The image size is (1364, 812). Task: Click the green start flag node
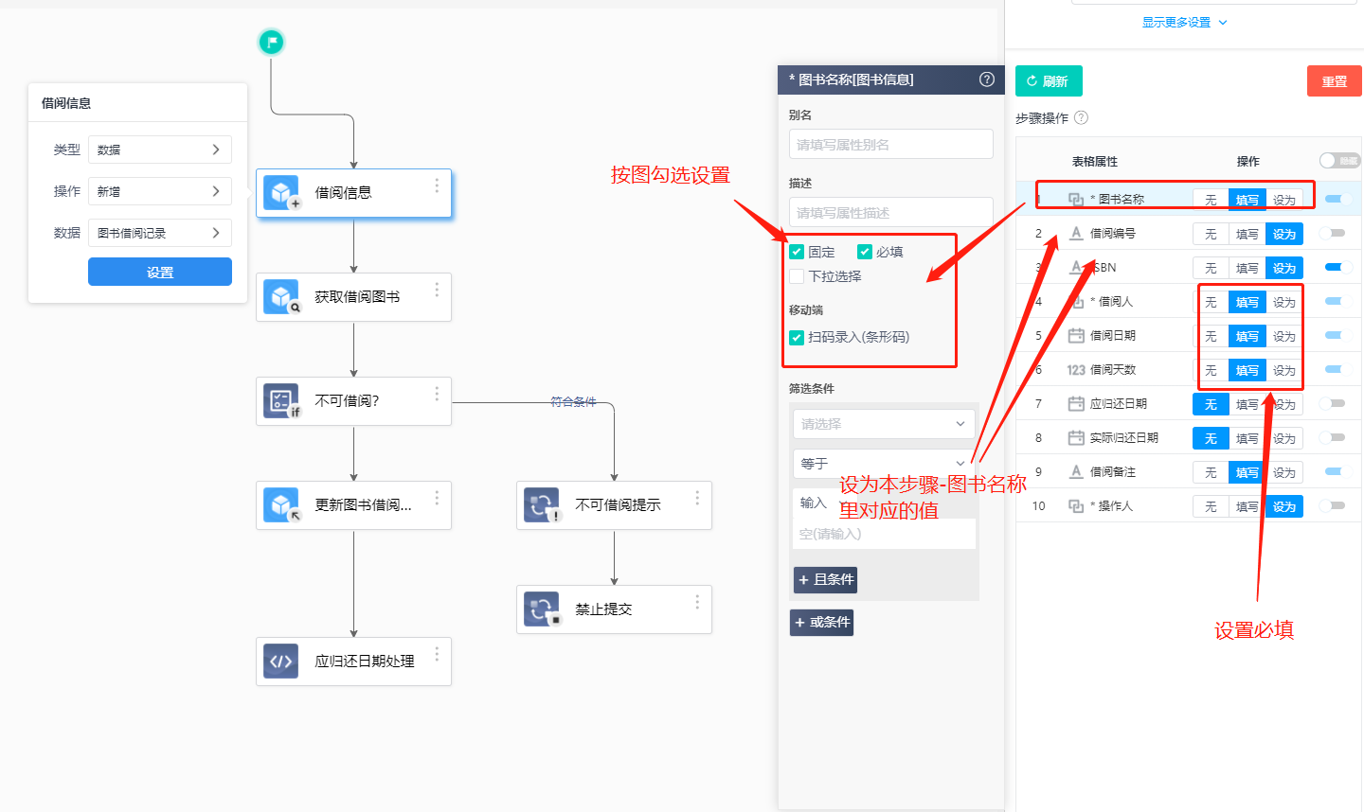tap(271, 42)
